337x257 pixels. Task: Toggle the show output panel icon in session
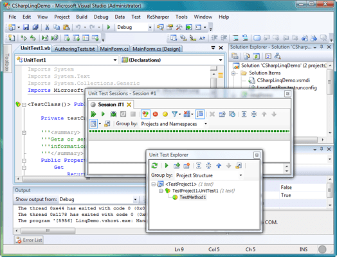[93, 123]
